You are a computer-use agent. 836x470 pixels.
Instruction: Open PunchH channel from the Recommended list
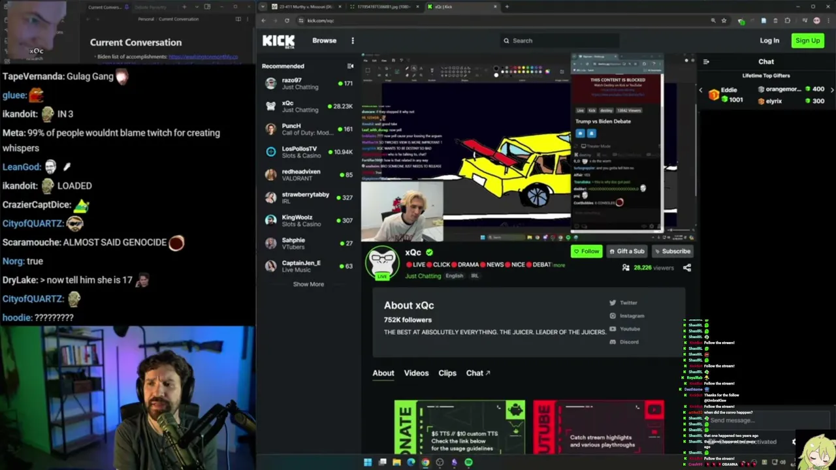[x=308, y=129]
